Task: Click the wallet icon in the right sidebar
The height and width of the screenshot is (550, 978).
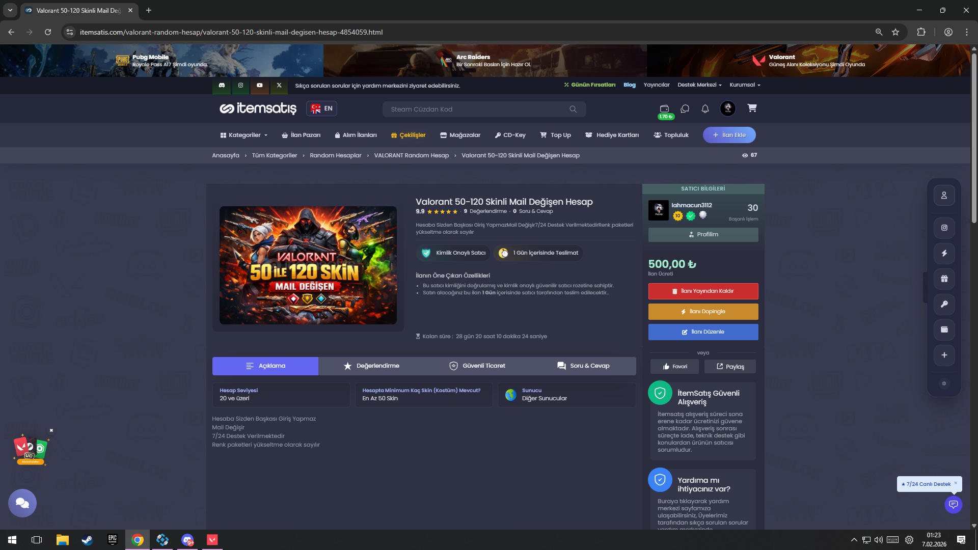Action: point(944,329)
